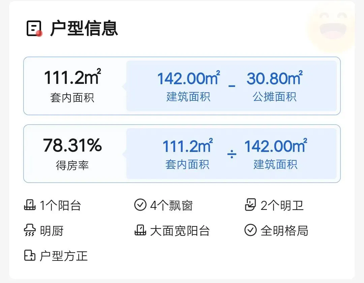Click the 142.00㎡ 建筑面积 value in first card
The height and width of the screenshot is (283, 364).
(188, 78)
